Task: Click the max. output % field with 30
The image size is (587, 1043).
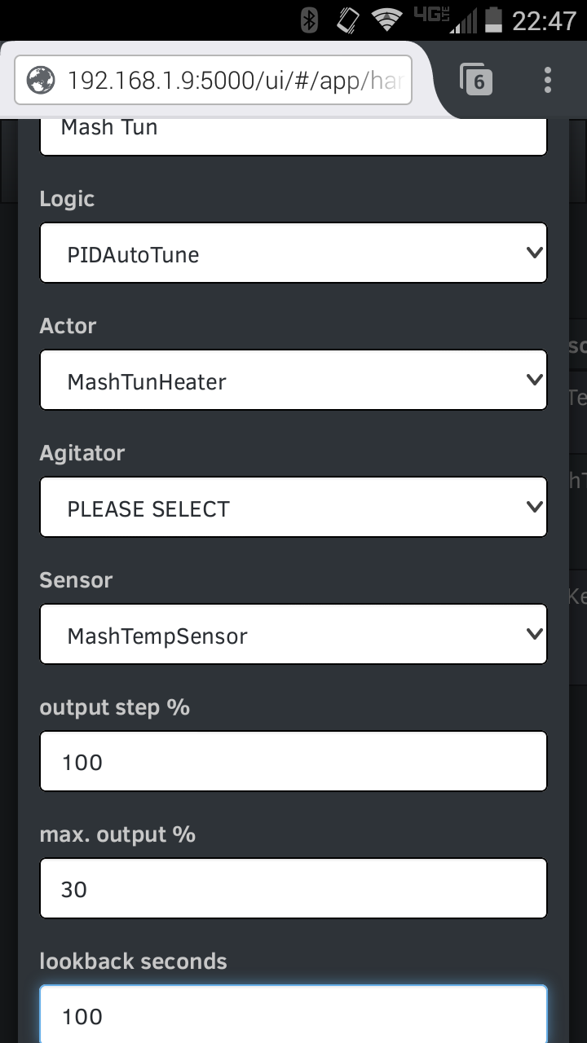Action: click(293, 889)
